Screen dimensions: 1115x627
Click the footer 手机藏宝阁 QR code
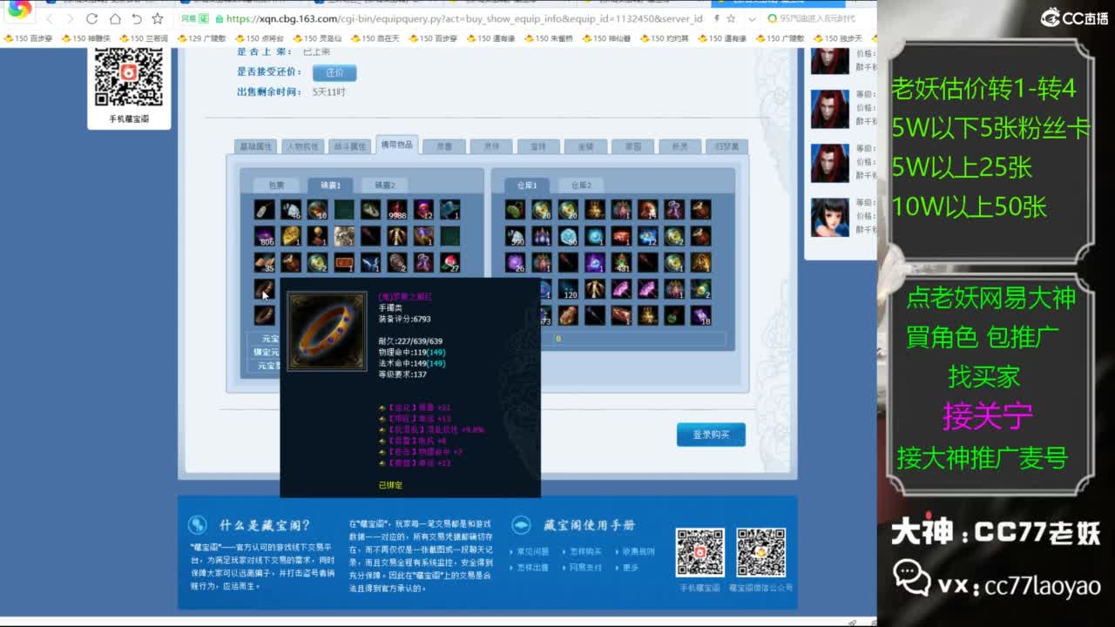[x=699, y=552]
